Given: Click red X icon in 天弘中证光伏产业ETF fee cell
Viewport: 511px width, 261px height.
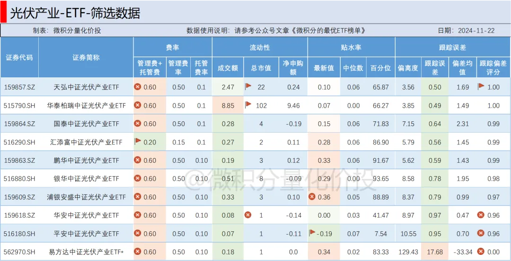Looking at the screenshot, I should tap(138, 87).
